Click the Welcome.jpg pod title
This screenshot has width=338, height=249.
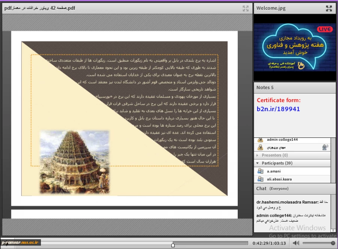[271, 8]
